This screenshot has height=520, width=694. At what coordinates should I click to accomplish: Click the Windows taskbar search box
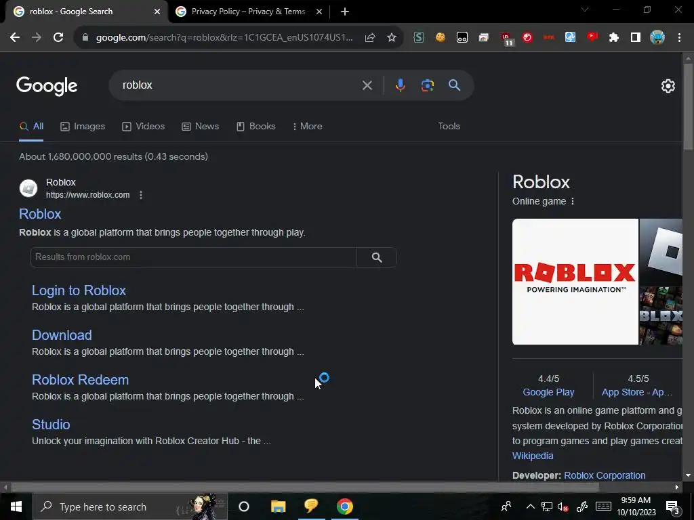129,506
